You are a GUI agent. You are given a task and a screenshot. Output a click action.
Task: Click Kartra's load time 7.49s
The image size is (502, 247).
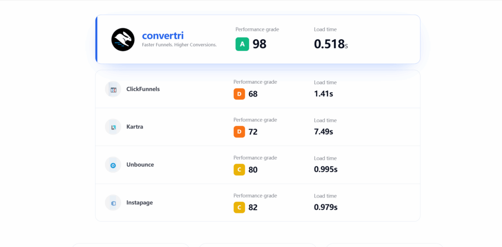coord(324,131)
